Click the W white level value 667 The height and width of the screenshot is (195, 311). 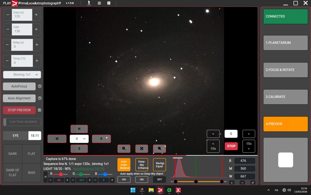(x=245, y=176)
